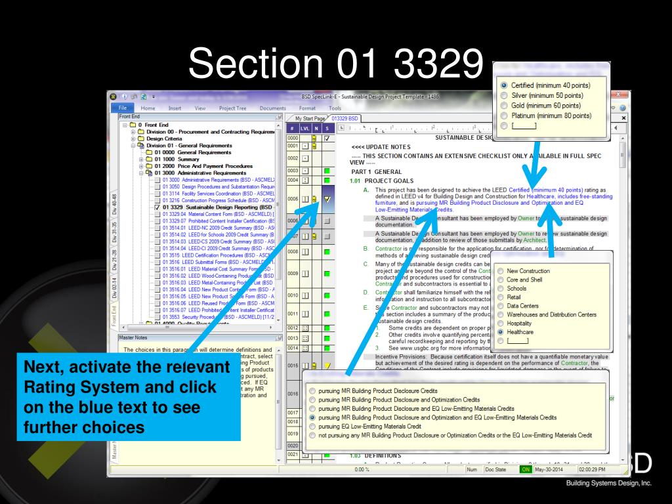The image size is (672, 504).
Task: Click the Div 21-28 side tab
Action: tap(114, 260)
